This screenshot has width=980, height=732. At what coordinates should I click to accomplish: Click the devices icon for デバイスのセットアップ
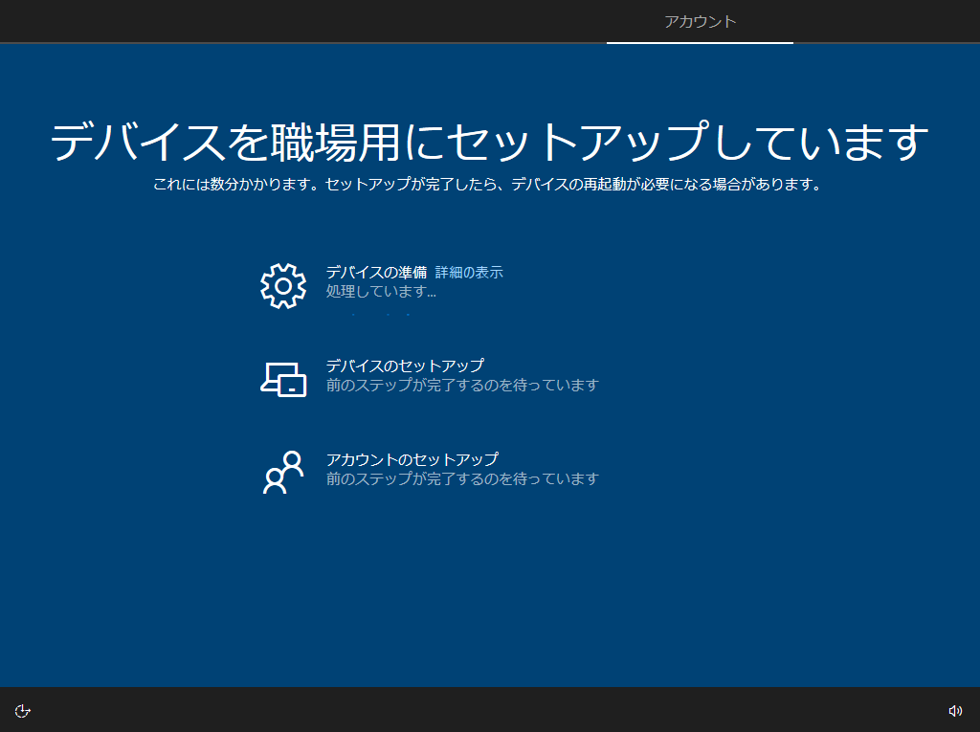pos(283,380)
